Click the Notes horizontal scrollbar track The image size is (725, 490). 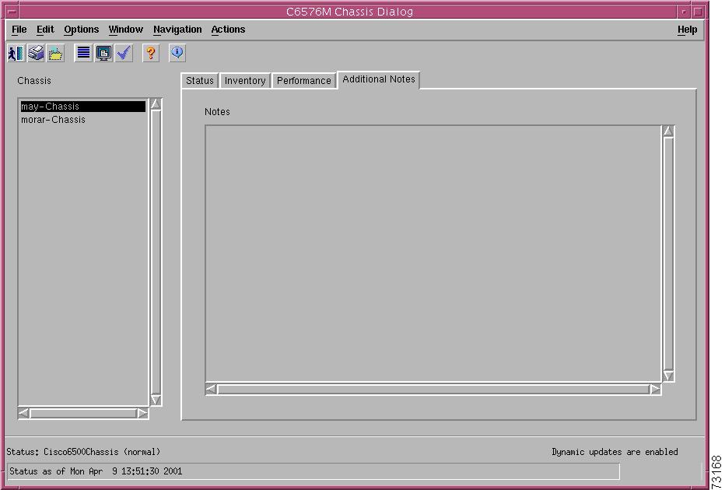(433, 389)
